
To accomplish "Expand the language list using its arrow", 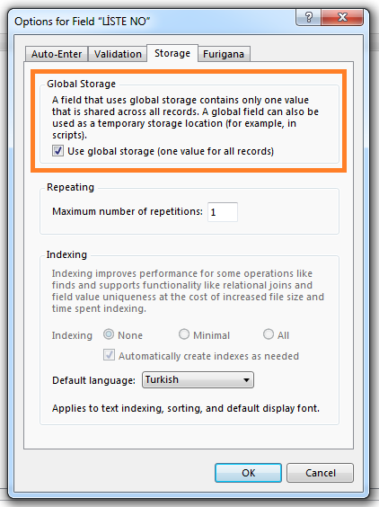I will pyautogui.click(x=246, y=380).
